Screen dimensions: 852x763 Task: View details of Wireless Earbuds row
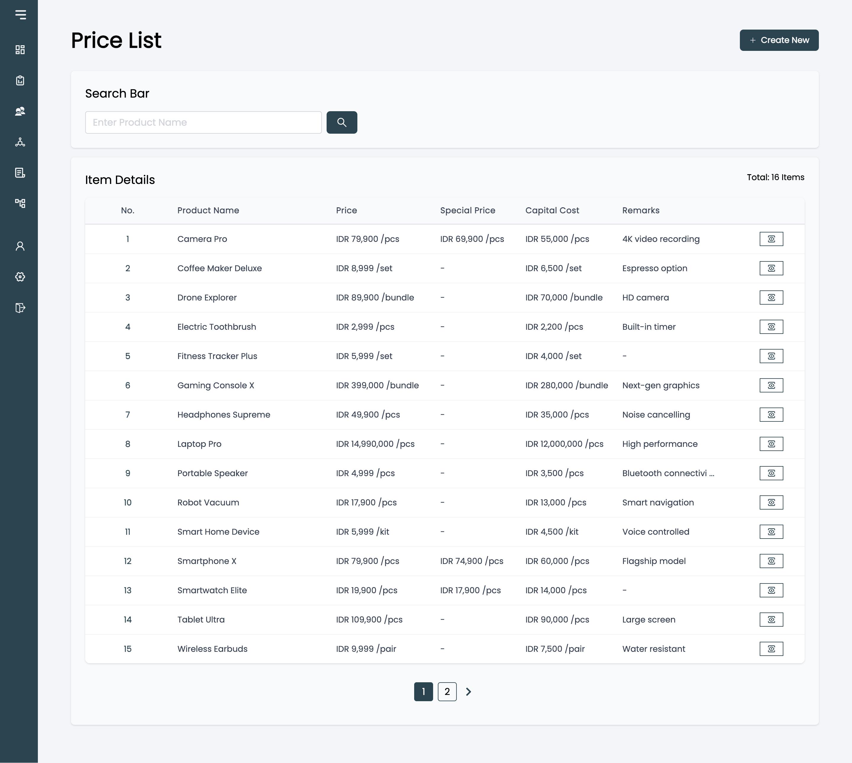771,649
